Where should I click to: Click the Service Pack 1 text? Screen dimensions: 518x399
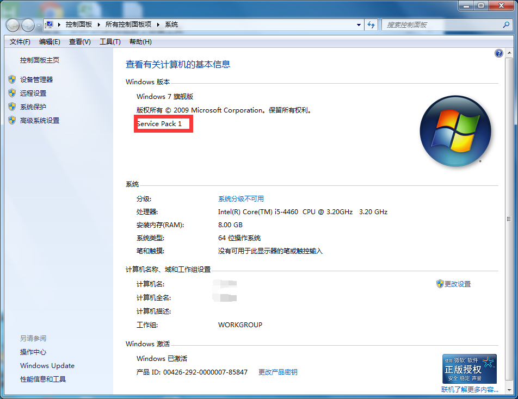point(159,124)
